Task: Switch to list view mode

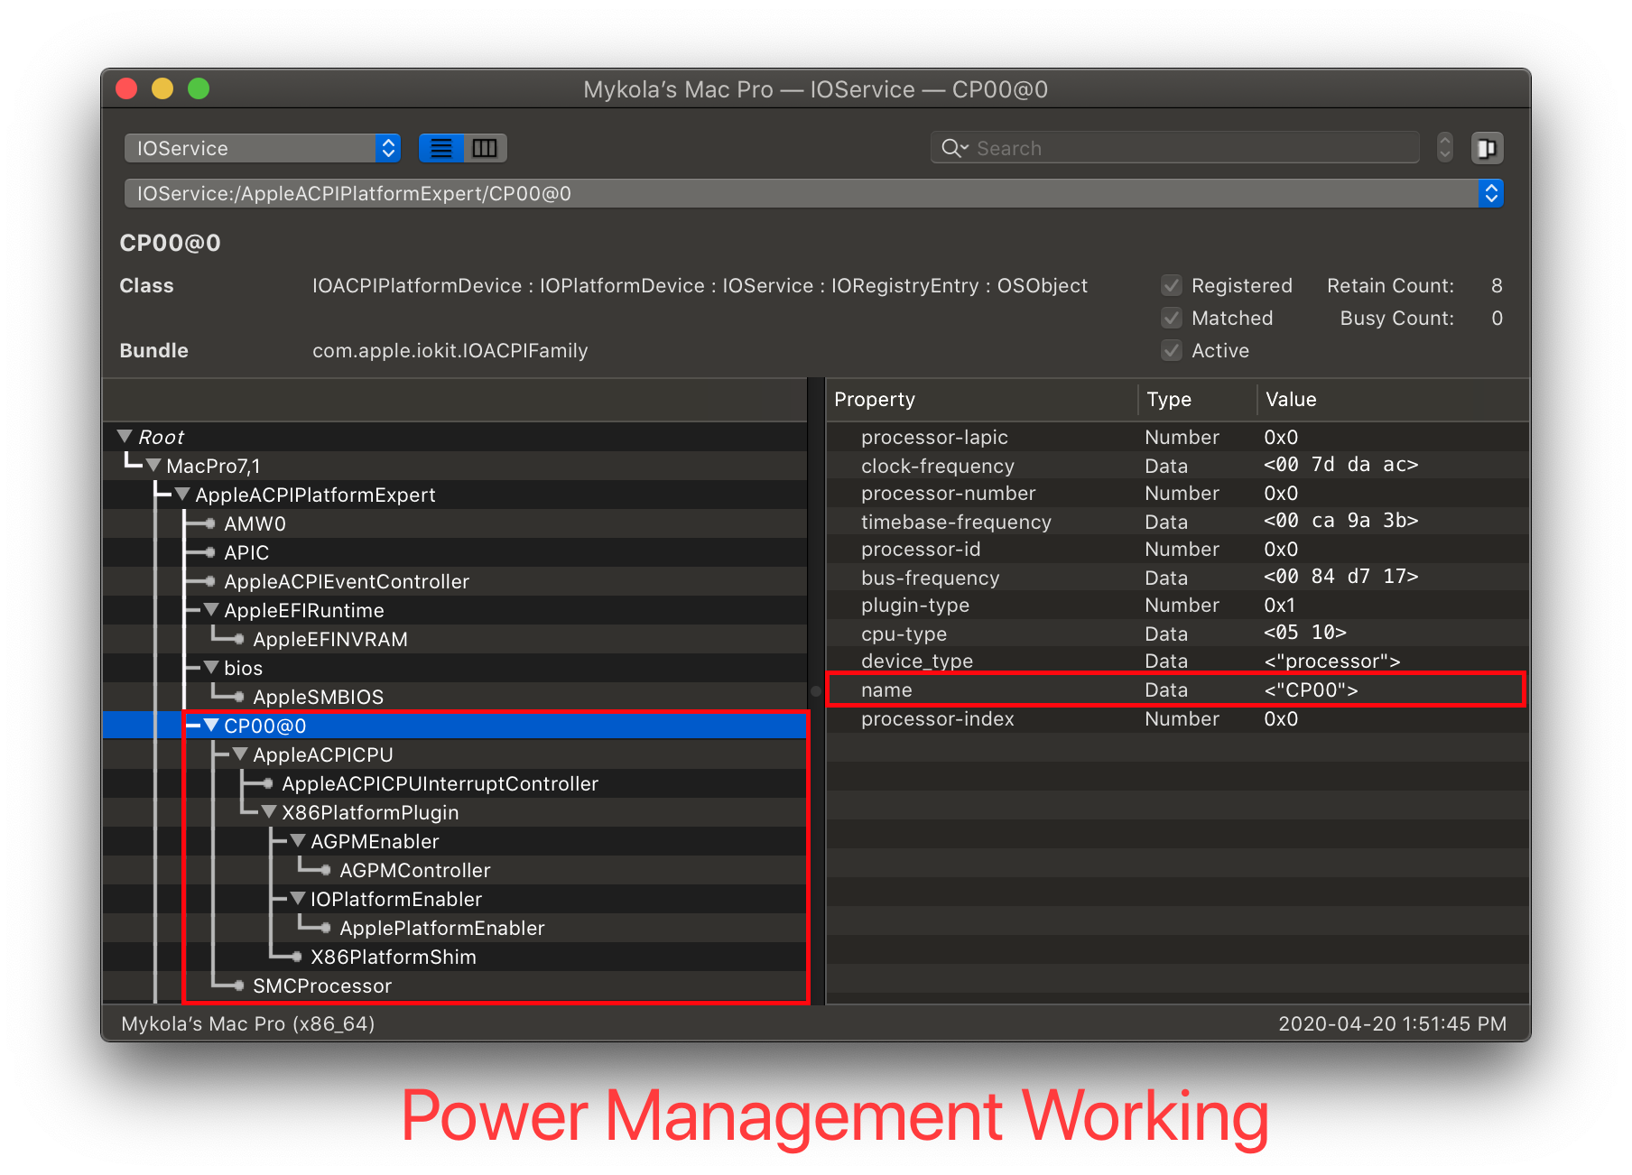Action: [x=441, y=148]
